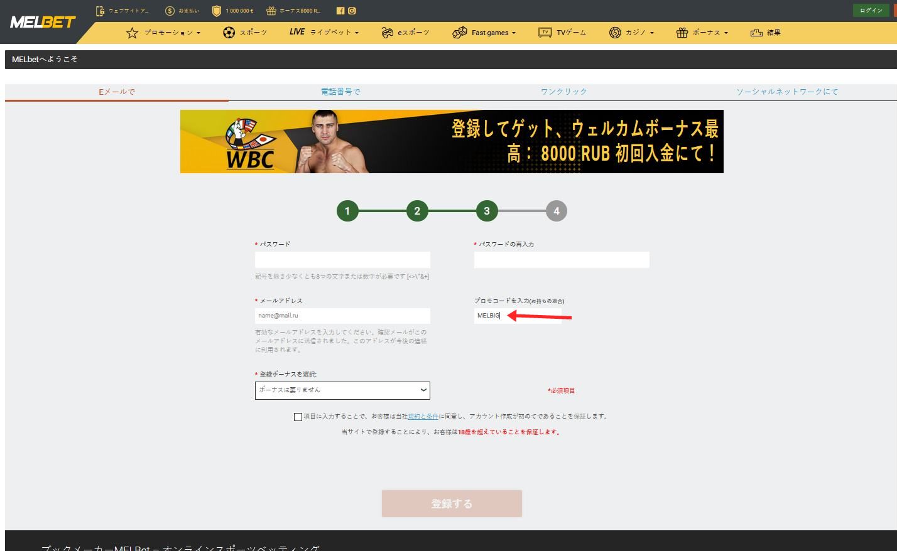
Task: Click the パスワード input field
Action: pos(342,260)
